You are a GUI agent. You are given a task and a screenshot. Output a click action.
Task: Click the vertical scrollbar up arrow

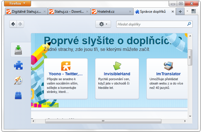pos(190,36)
